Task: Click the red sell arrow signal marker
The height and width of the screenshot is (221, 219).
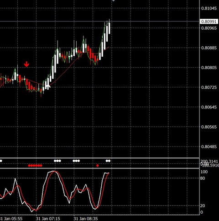Action: coord(26,64)
